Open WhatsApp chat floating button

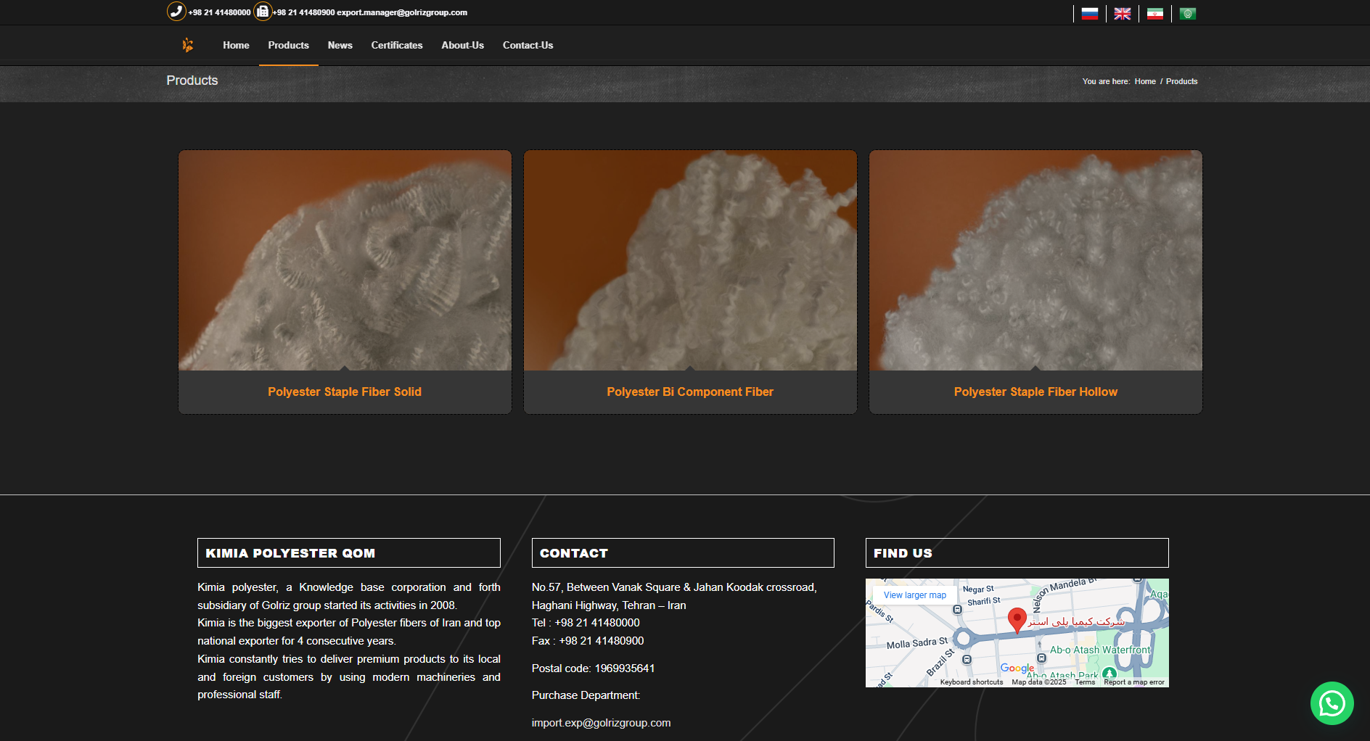click(1332, 703)
